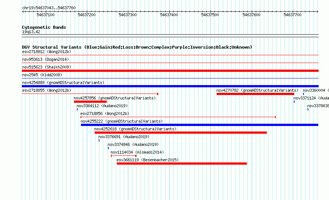Select the nsv515623 (Shaikh2009) label
This screenshot has width=329, height=200.
point(47,67)
